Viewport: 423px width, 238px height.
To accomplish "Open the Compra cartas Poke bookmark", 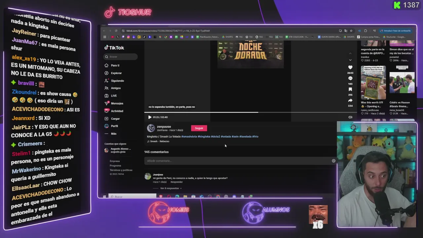I will pos(368,37).
